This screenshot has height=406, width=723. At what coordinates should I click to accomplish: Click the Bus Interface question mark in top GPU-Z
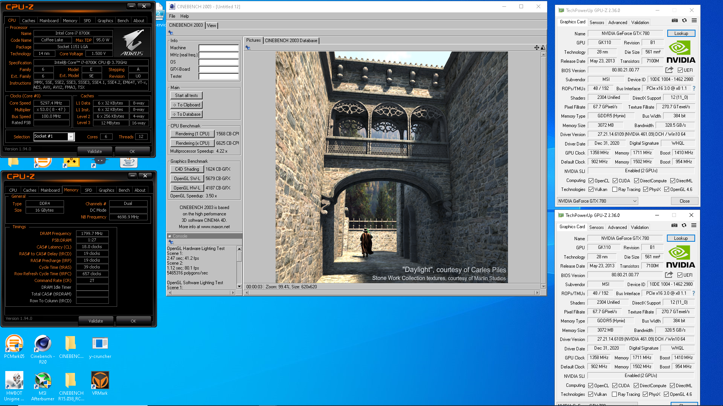(694, 88)
